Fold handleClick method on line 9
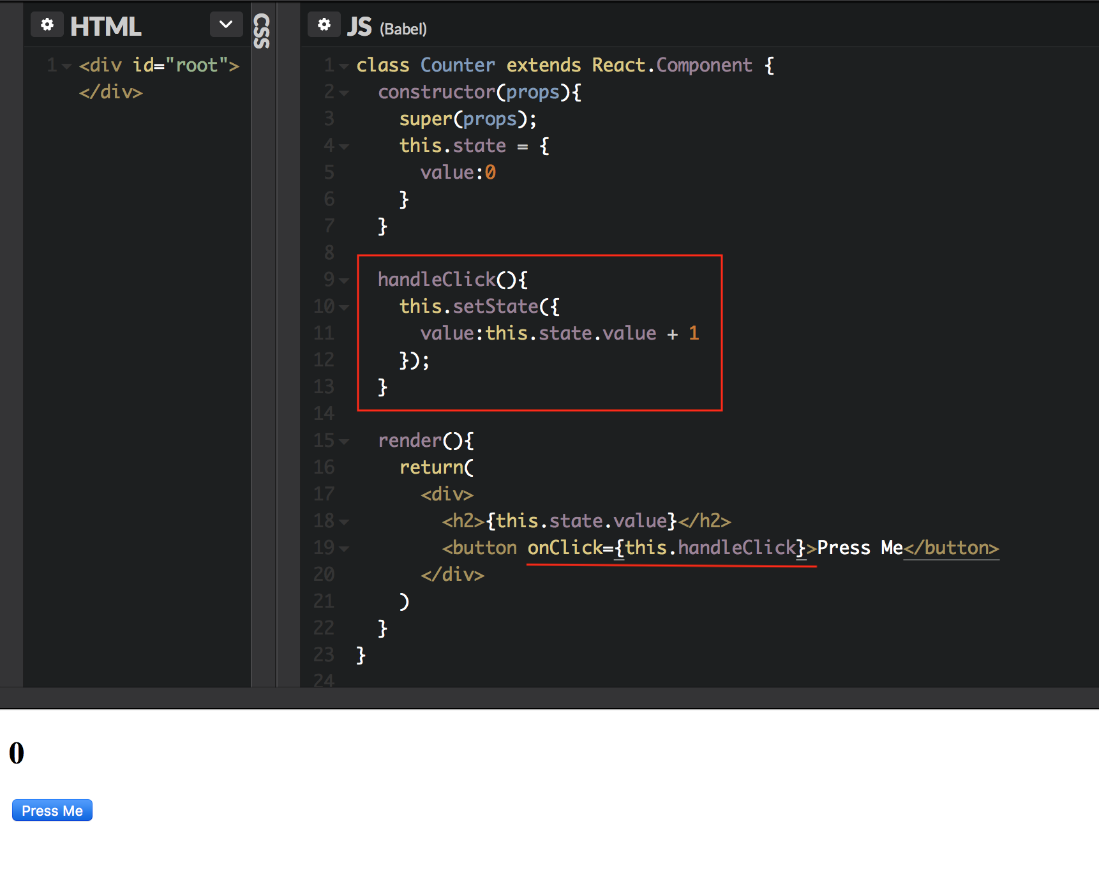1099x886 pixels. (x=344, y=280)
